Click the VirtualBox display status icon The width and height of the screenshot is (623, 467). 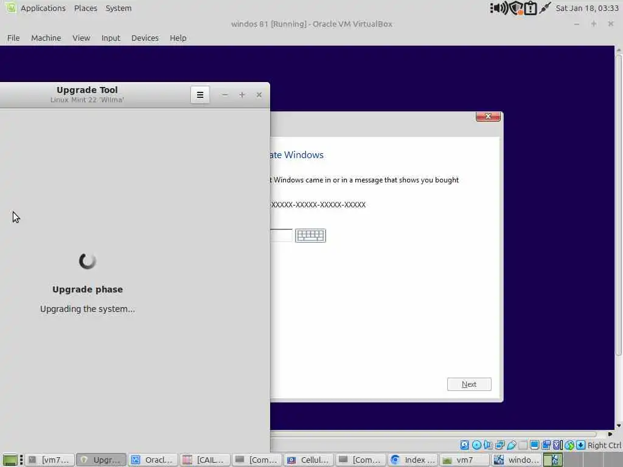pos(534,445)
